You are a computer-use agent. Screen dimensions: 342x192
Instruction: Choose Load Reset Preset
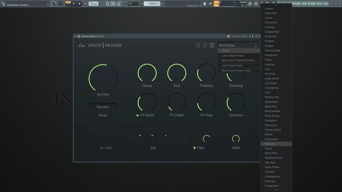(x=239, y=65)
